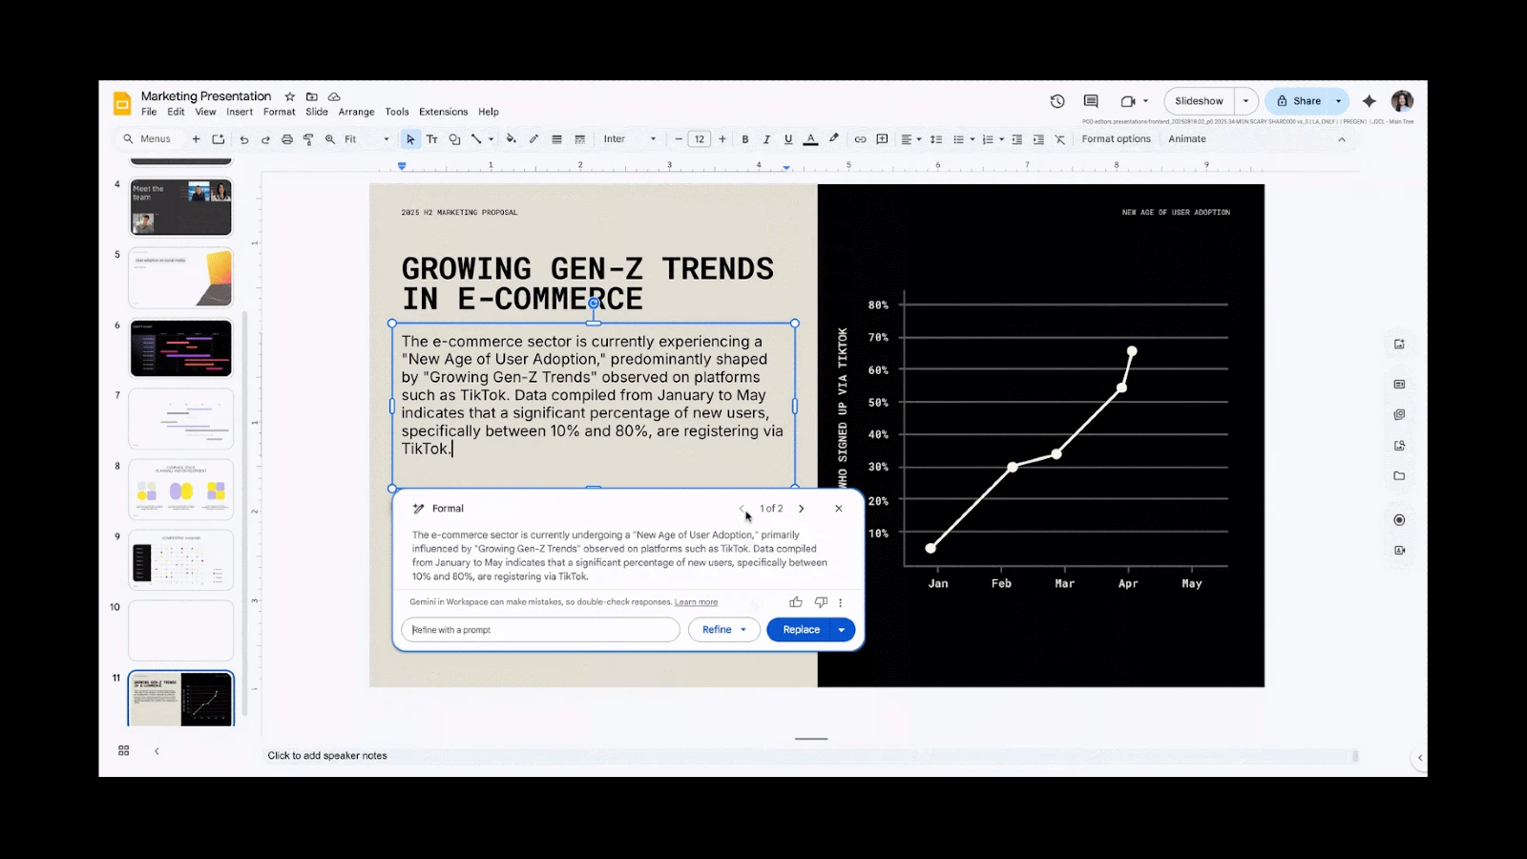Click the border color pencil icon
The height and width of the screenshot is (859, 1527).
point(533,139)
